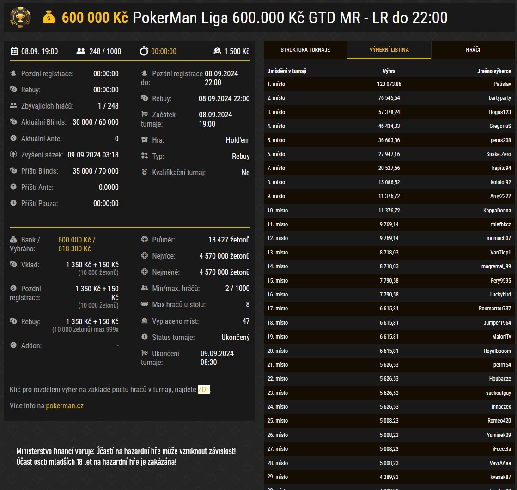Follow the ZDE link for prize distribution key
Image resolution: width=517 pixels, height=490 pixels.
pos(204,389)
